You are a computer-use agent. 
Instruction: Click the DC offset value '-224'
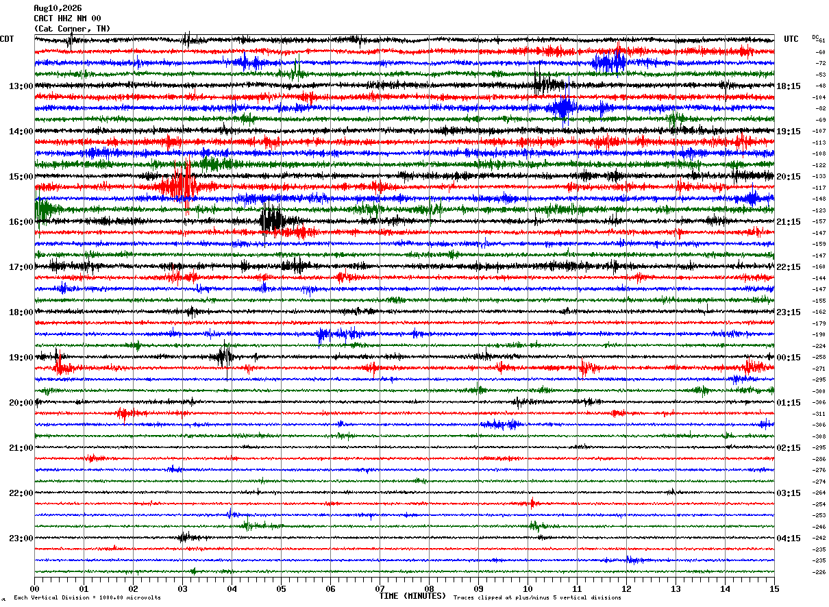tap(819, 346)
